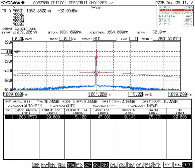The image size is (195, 168).
Task: Click the right red X marker on the trace
Action: [x=99, y=72]
